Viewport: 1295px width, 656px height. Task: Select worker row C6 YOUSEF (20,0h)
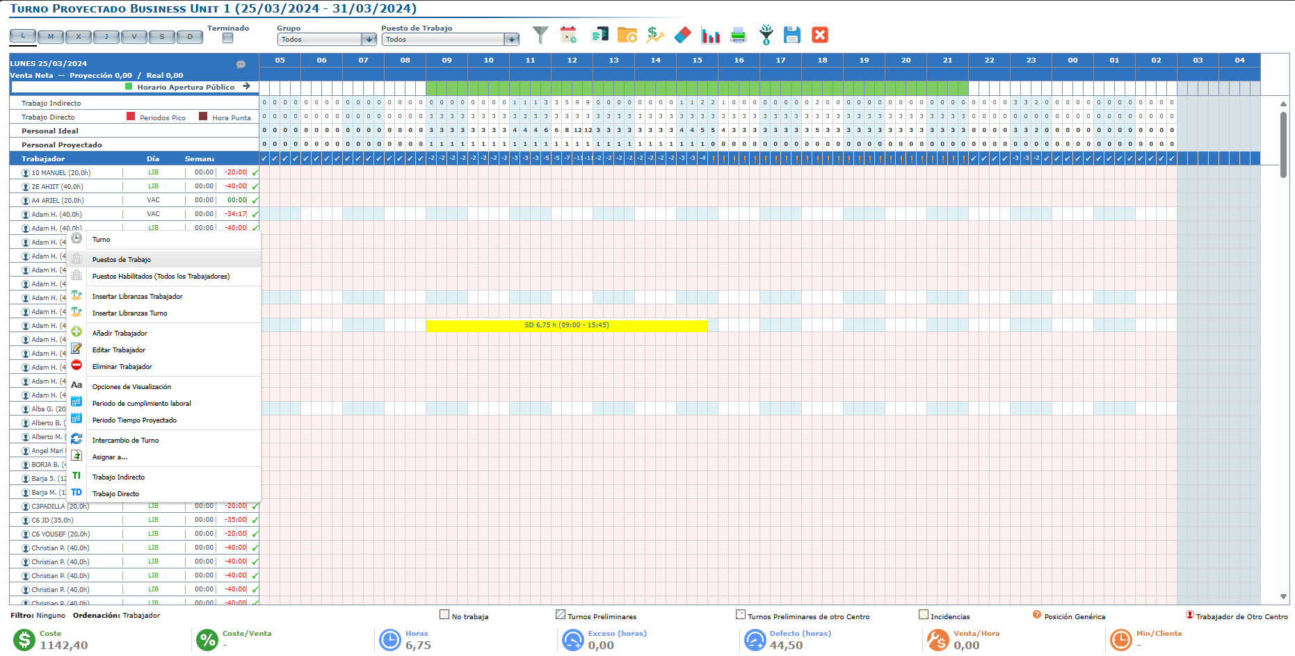tap(134, 534)
